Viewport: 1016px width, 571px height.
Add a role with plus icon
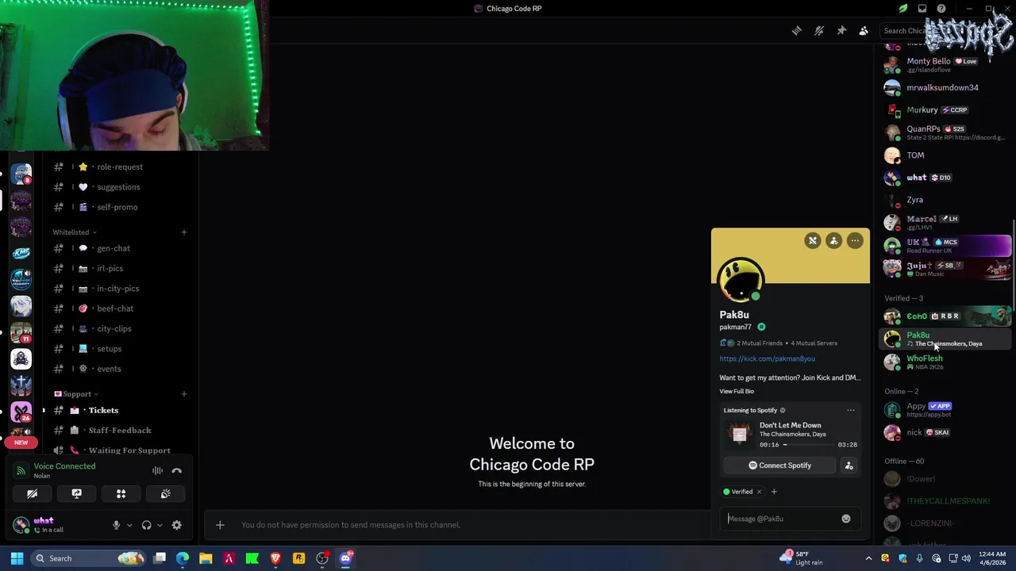click(x=774, y=492)
